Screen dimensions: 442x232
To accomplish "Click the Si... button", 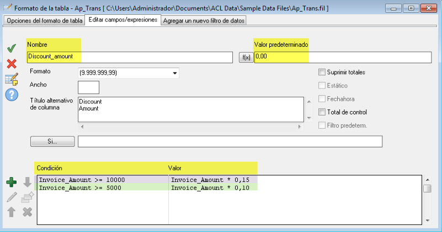I will (52, 142).
